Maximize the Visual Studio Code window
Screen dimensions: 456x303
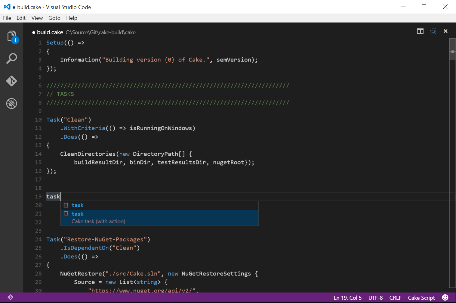click(x=424, y=7)
